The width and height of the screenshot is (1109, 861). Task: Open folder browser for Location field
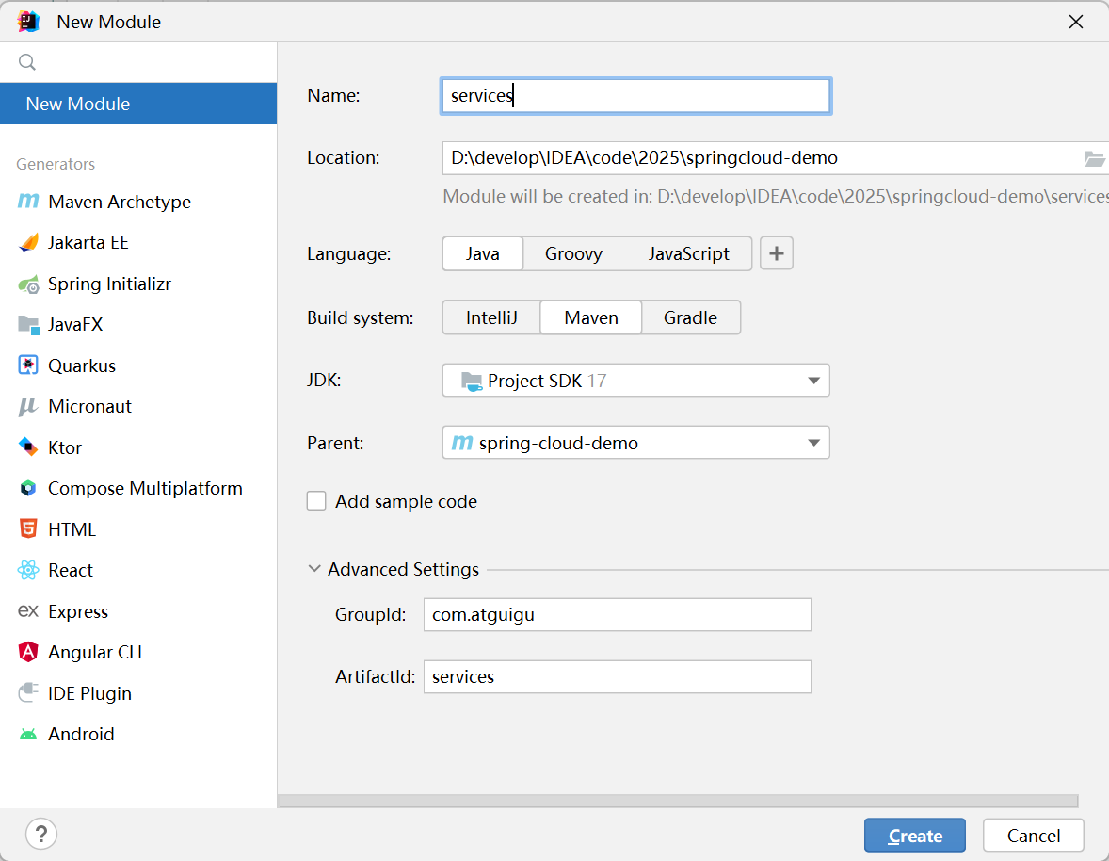[1094, 158]
